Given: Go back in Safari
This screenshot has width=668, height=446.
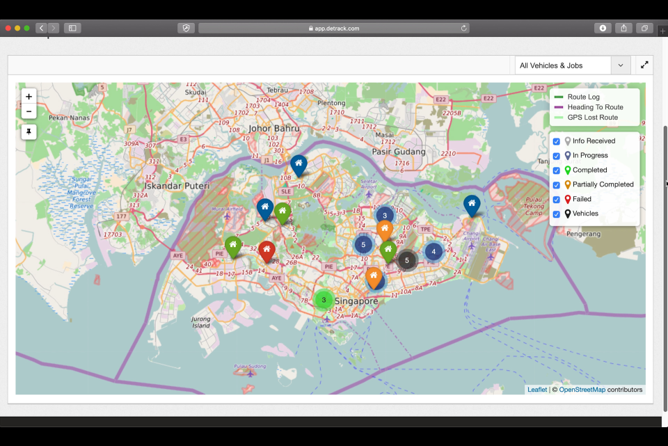Looking at the screenshot, I should point(41,28).
